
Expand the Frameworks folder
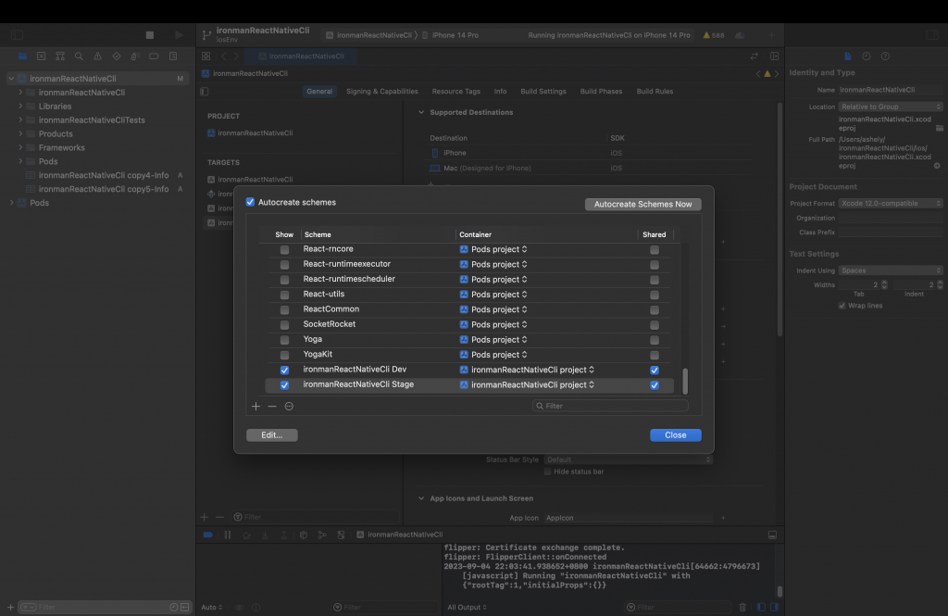pyautogui.click(x=20, y=147)
